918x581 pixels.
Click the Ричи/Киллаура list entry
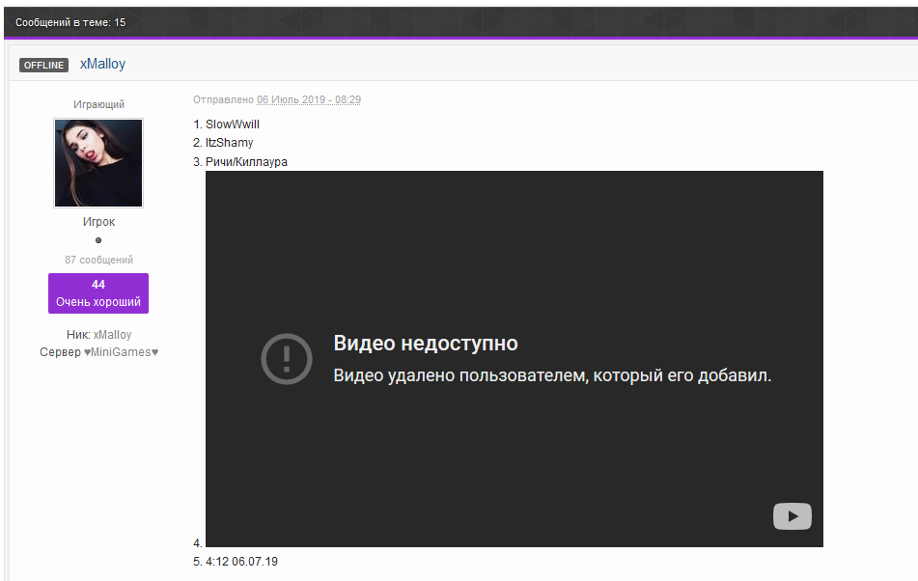point(246,162)
